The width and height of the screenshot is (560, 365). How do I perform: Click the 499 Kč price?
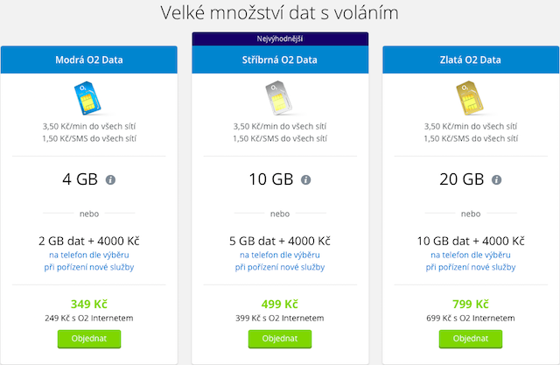click(280, 304)
